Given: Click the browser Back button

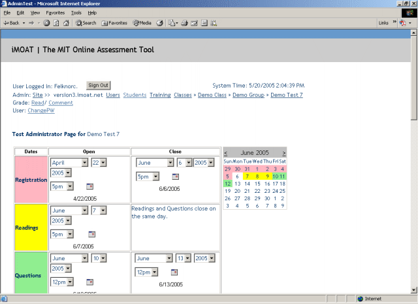Looking at the screenshot, I should point(13,23).
